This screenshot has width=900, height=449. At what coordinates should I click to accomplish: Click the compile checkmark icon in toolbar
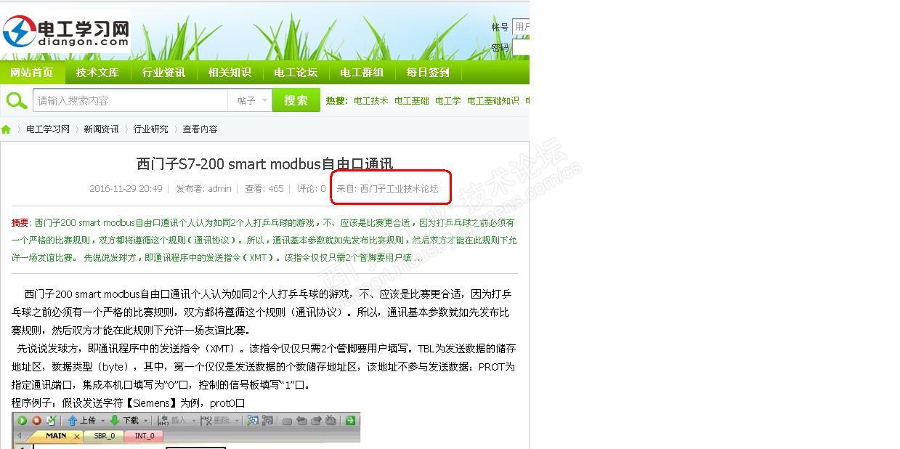click(51, 420)
